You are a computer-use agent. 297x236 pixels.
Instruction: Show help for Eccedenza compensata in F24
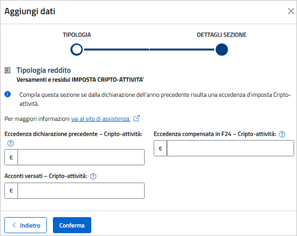(282, 134)
